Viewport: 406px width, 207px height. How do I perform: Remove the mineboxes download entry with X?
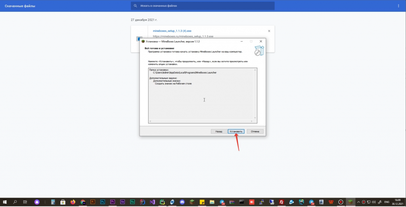(269, 31)
